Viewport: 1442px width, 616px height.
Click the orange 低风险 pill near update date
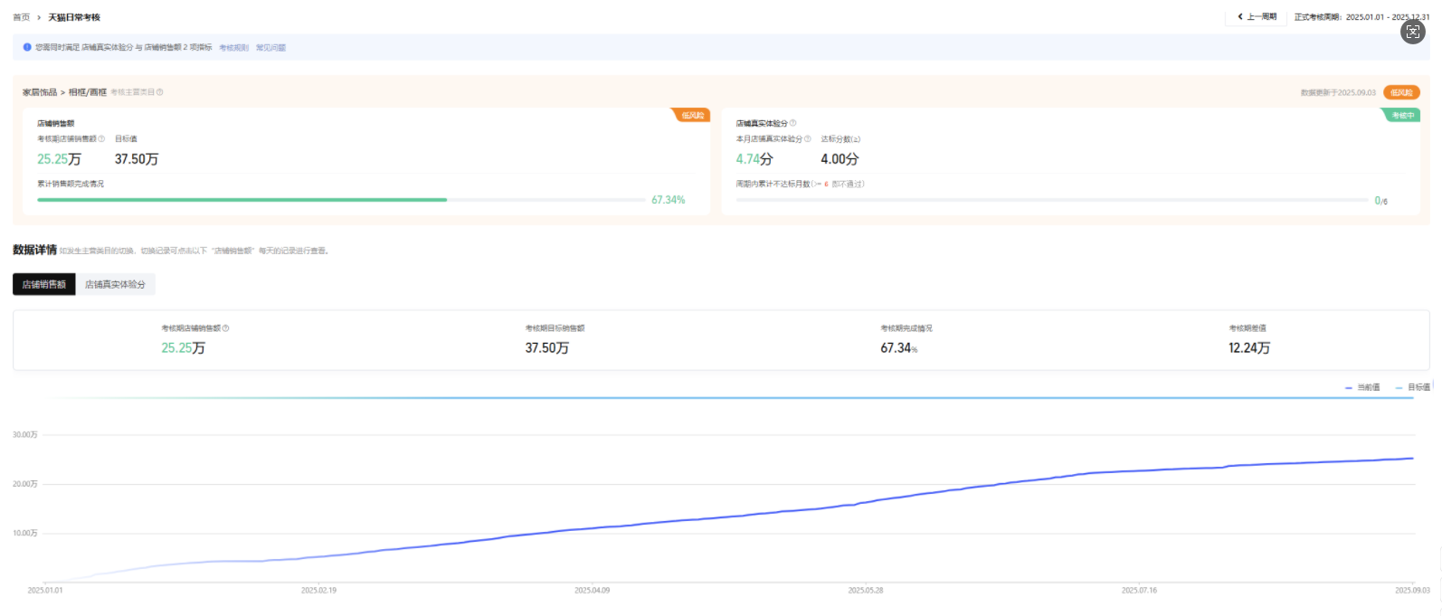(1401, 92)
